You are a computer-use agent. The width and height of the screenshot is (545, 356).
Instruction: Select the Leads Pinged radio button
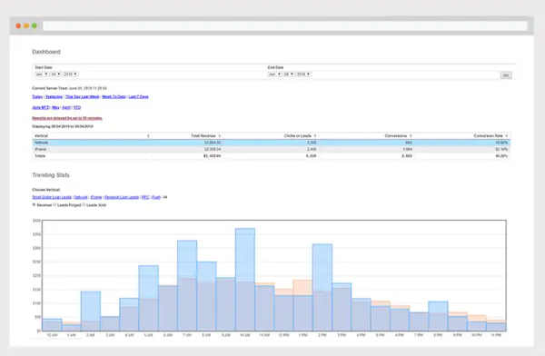click(x=54, y=205)
